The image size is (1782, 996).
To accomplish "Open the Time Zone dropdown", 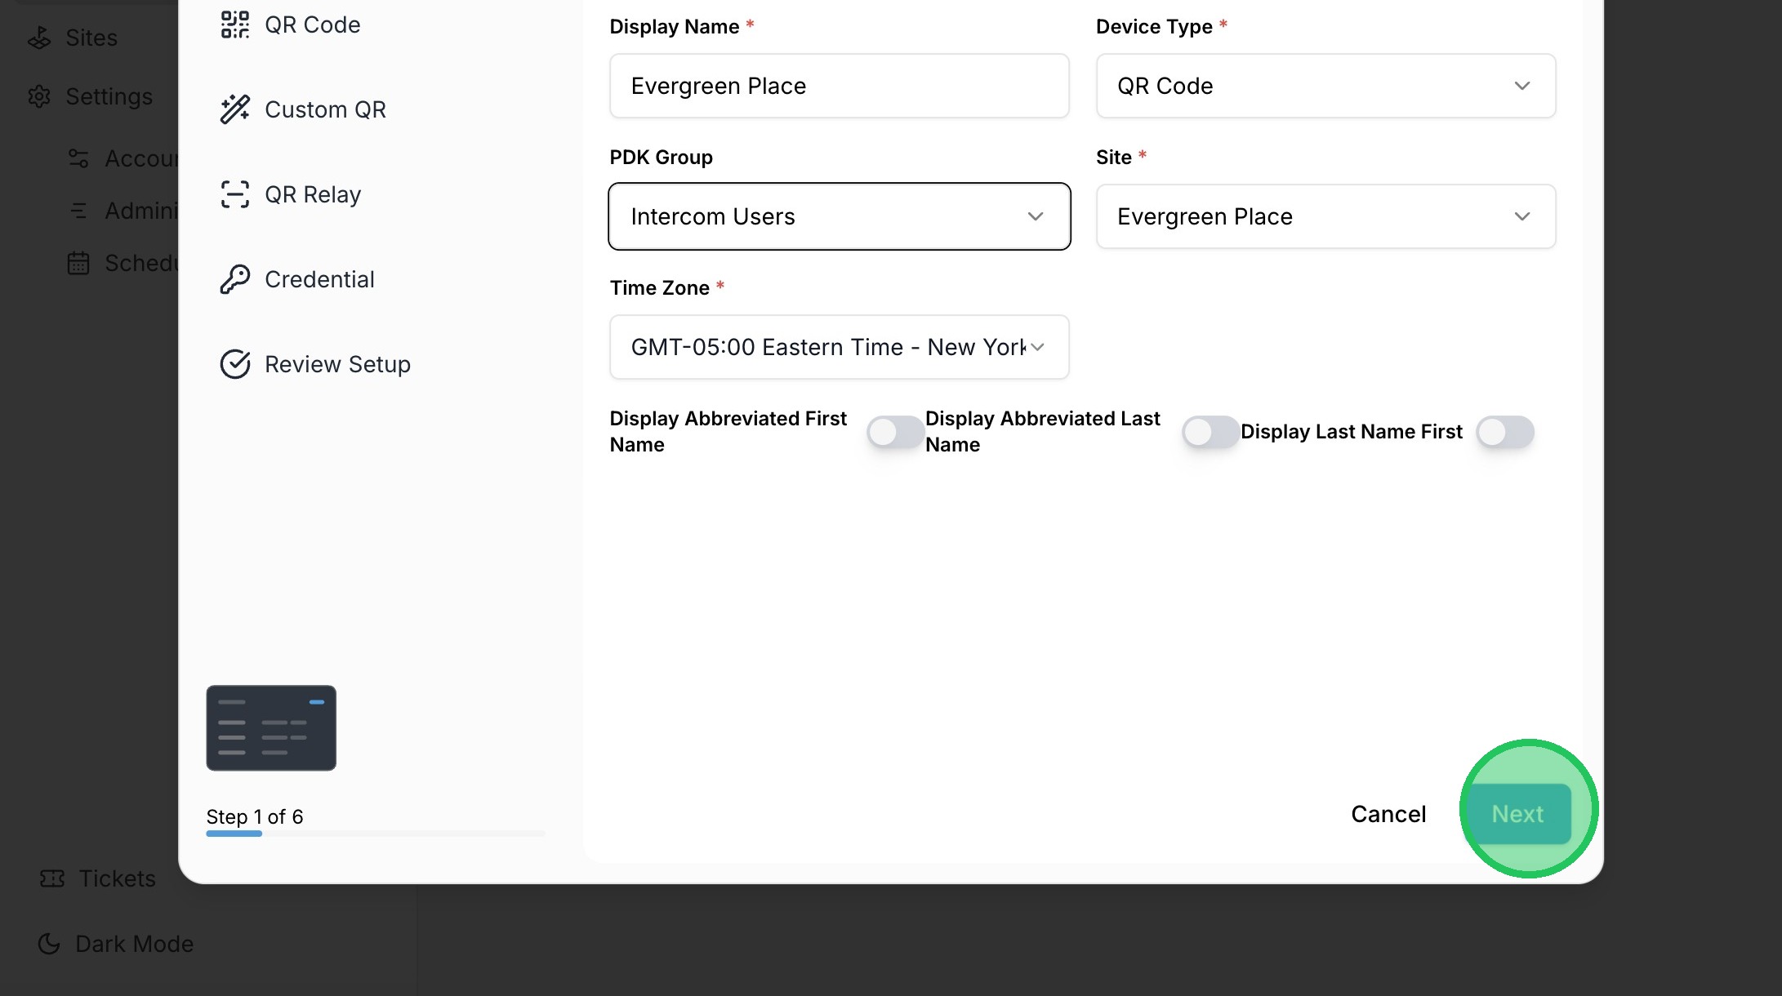I will [x=839, y=347].
